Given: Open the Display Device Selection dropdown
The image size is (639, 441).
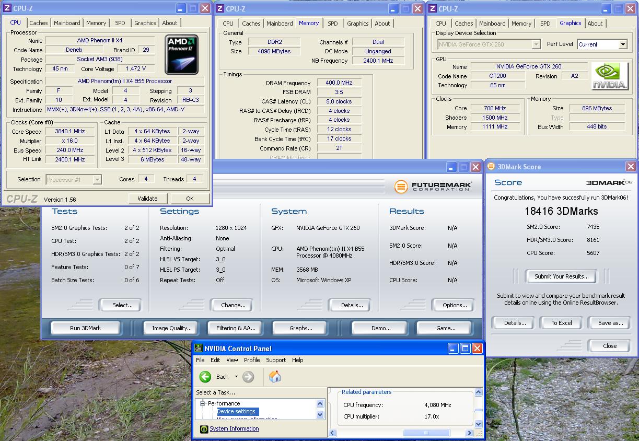Looking at the screenshot, I should [536, 44].
